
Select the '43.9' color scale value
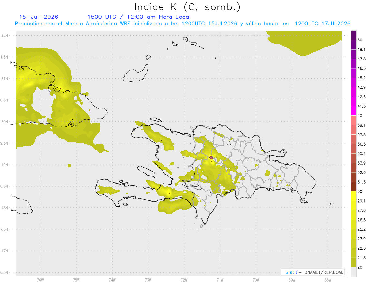point(362,87)
